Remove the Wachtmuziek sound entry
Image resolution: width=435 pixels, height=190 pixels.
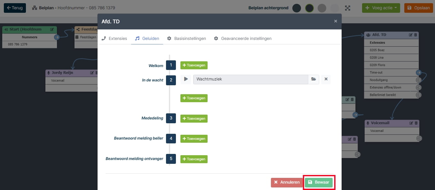click(326, 79)
